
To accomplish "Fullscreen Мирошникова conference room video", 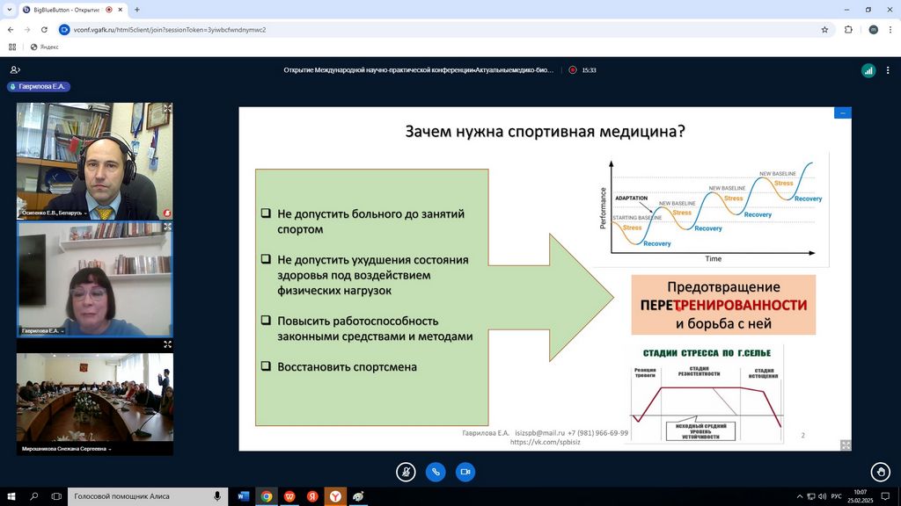I will click(167, 344).
